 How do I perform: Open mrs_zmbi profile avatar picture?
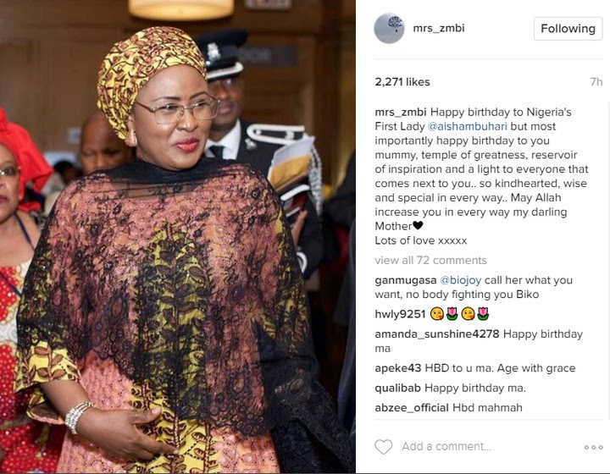389,28
